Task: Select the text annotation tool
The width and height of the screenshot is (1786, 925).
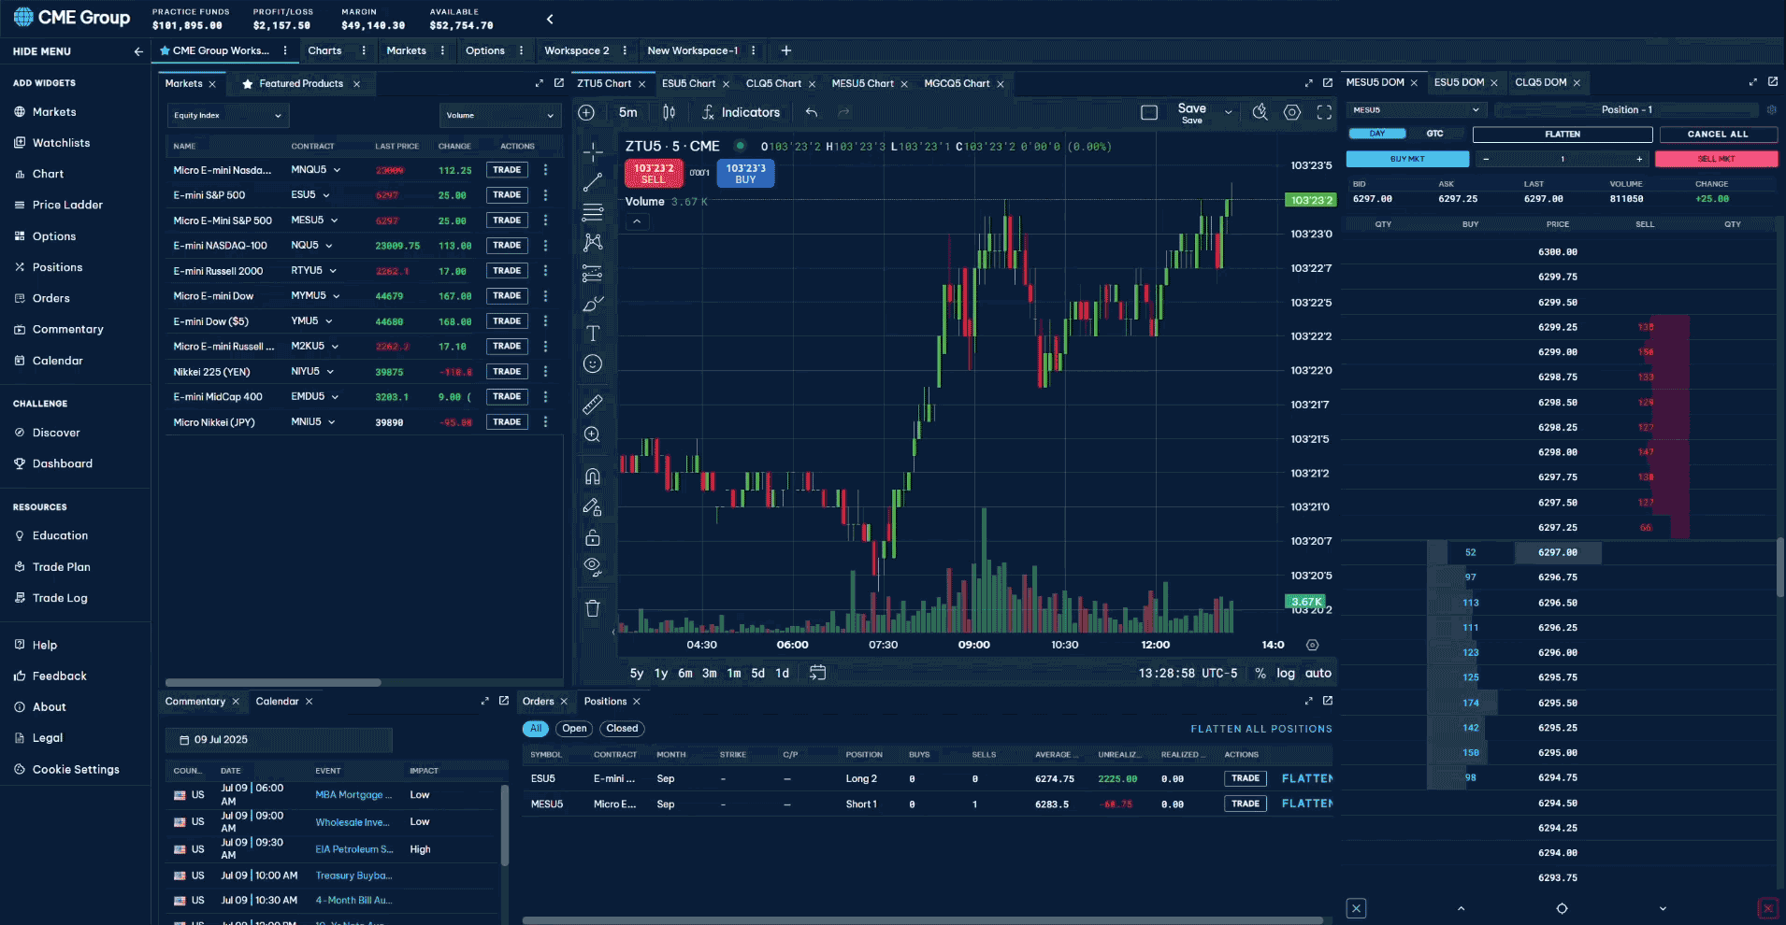Action: [x=593, y=334]
